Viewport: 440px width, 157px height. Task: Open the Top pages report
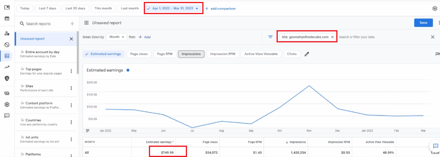click(x=42, y=71)
